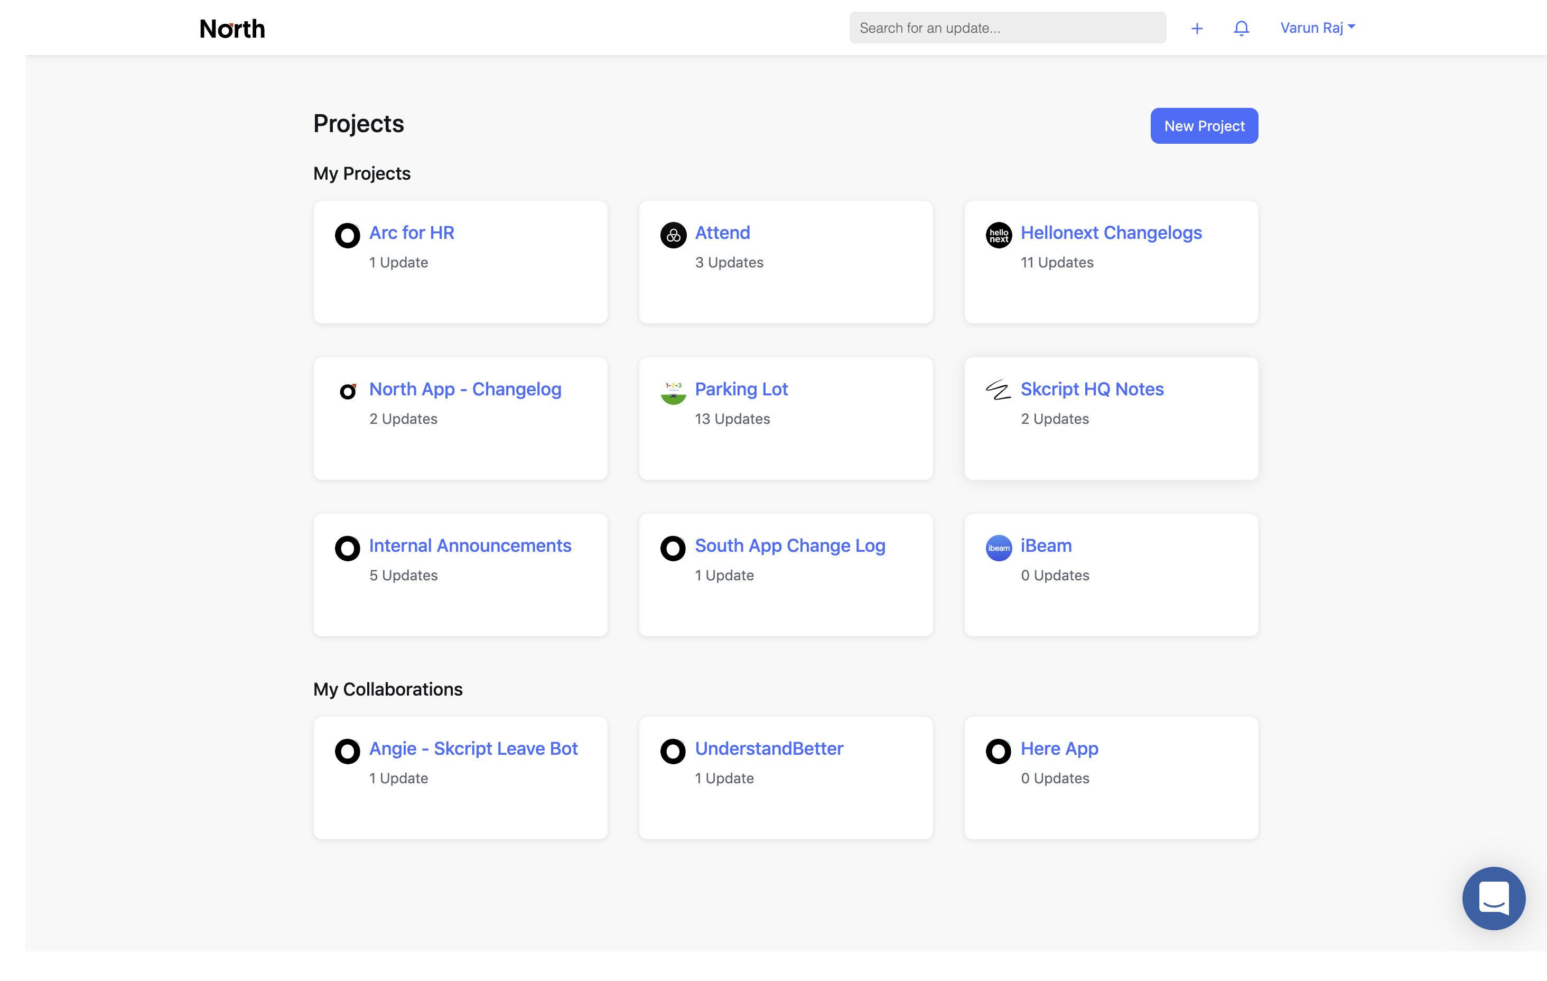The height and width of the screenshot is (981, 1547).
Task: Click the My Projects heading
Action: pos(362,173)
